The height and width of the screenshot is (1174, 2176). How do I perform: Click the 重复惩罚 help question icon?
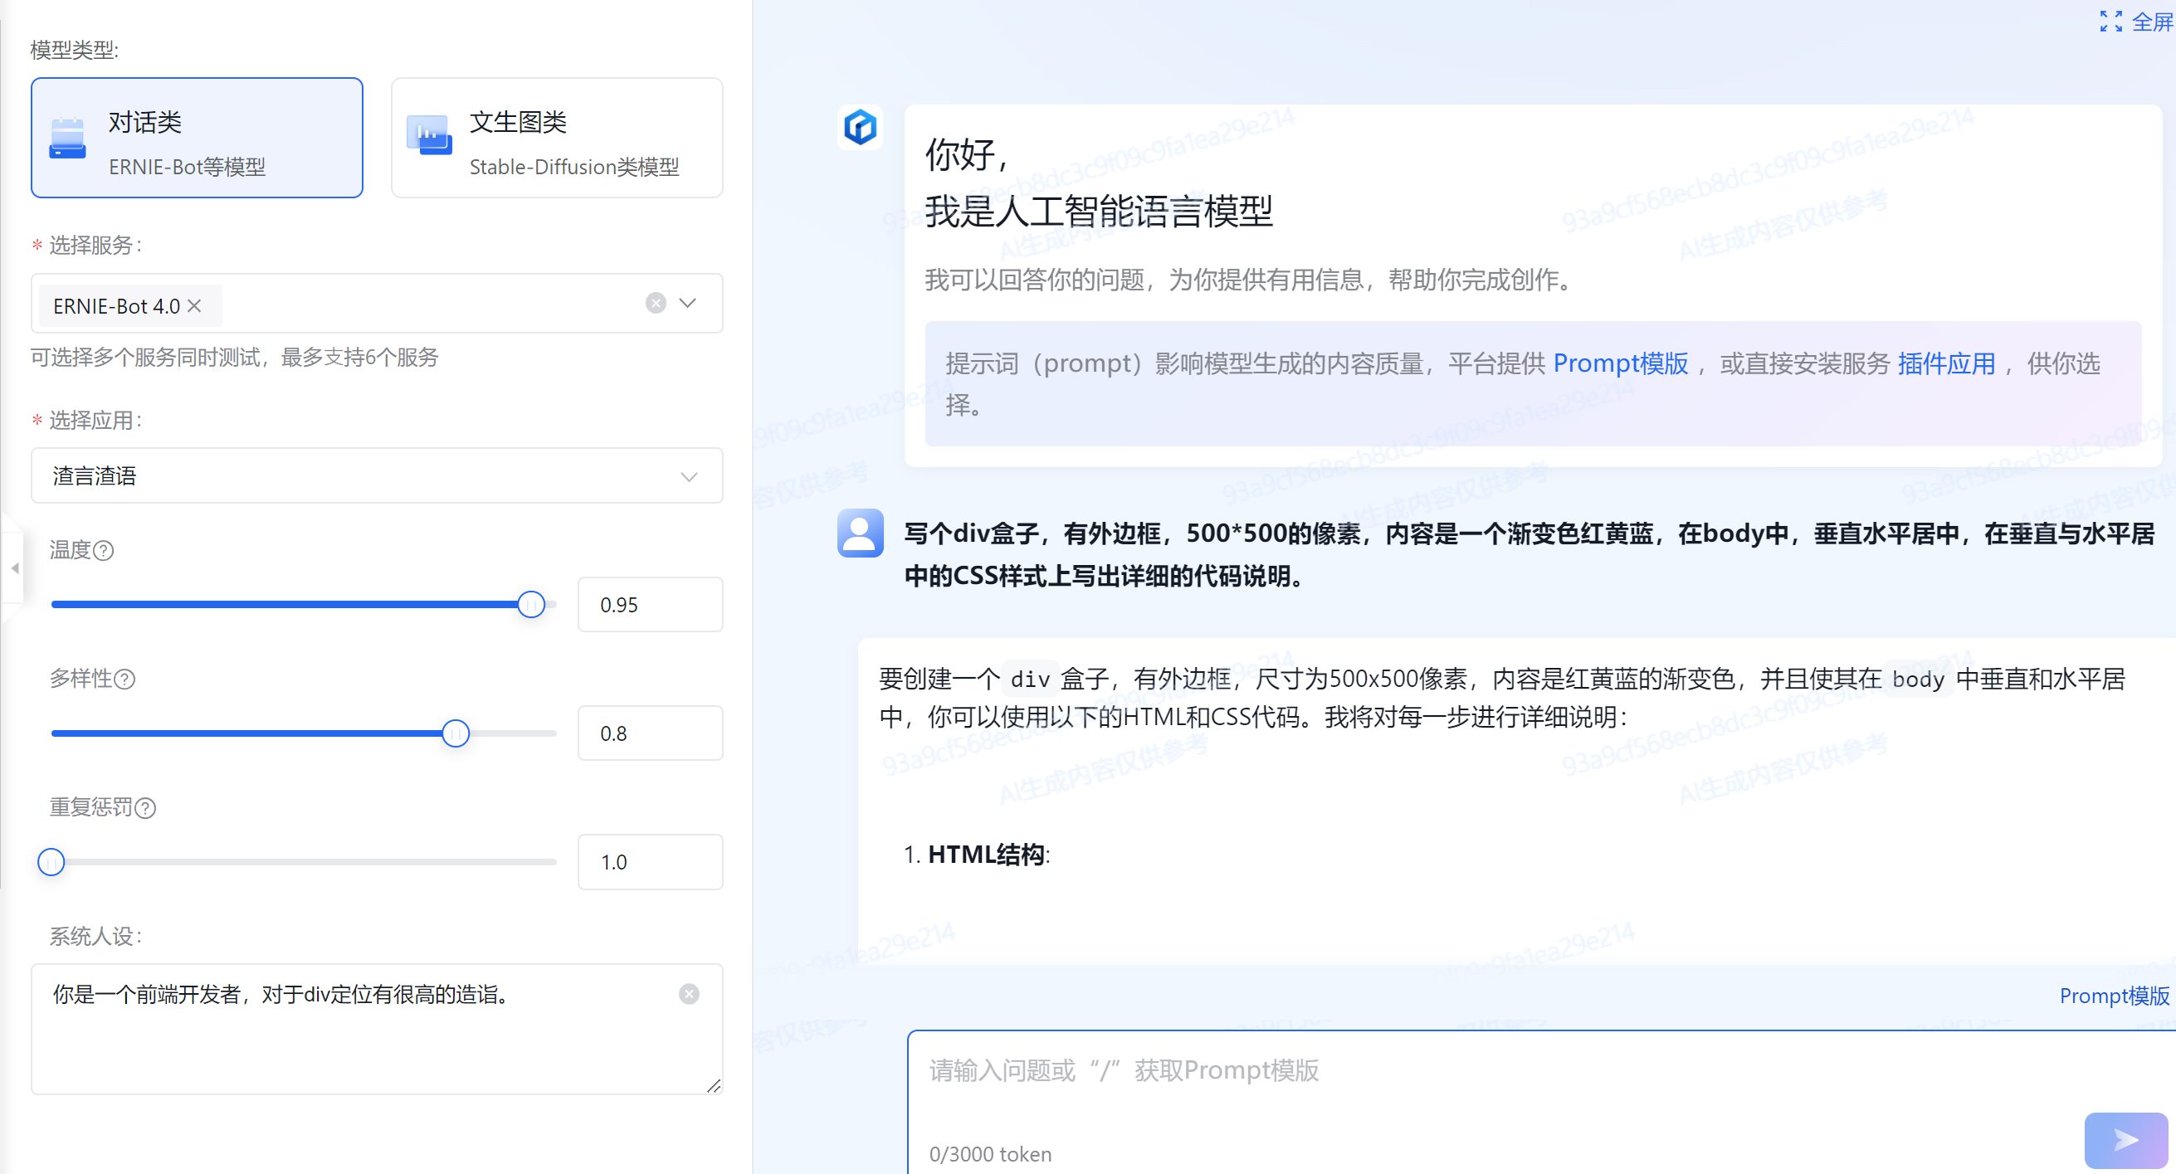[x=145, y=808]
